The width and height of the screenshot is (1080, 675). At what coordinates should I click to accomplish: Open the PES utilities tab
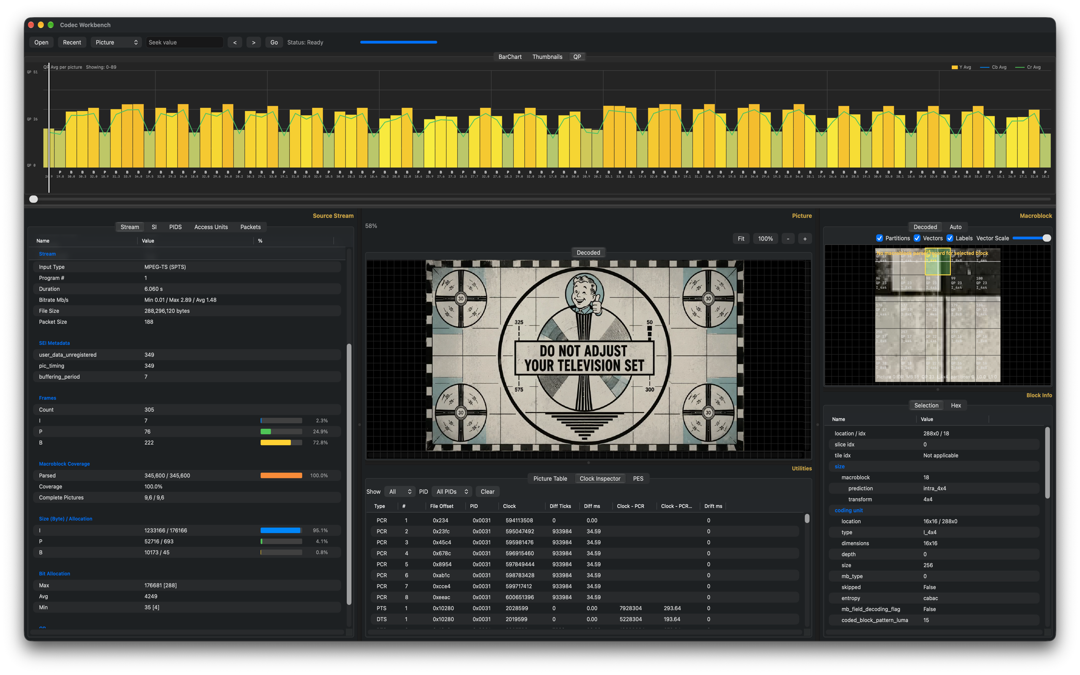tap(638, 478)
